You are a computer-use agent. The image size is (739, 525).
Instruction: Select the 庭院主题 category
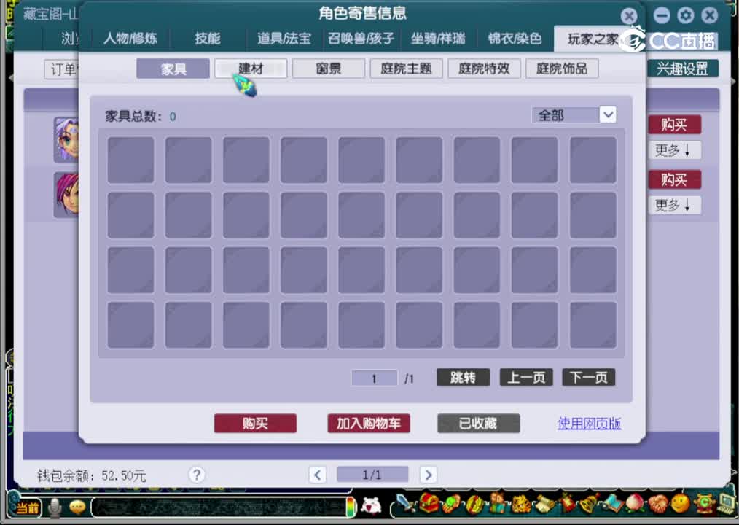(x=406, y=69)
